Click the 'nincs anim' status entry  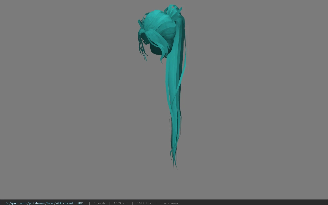(169, 203)
